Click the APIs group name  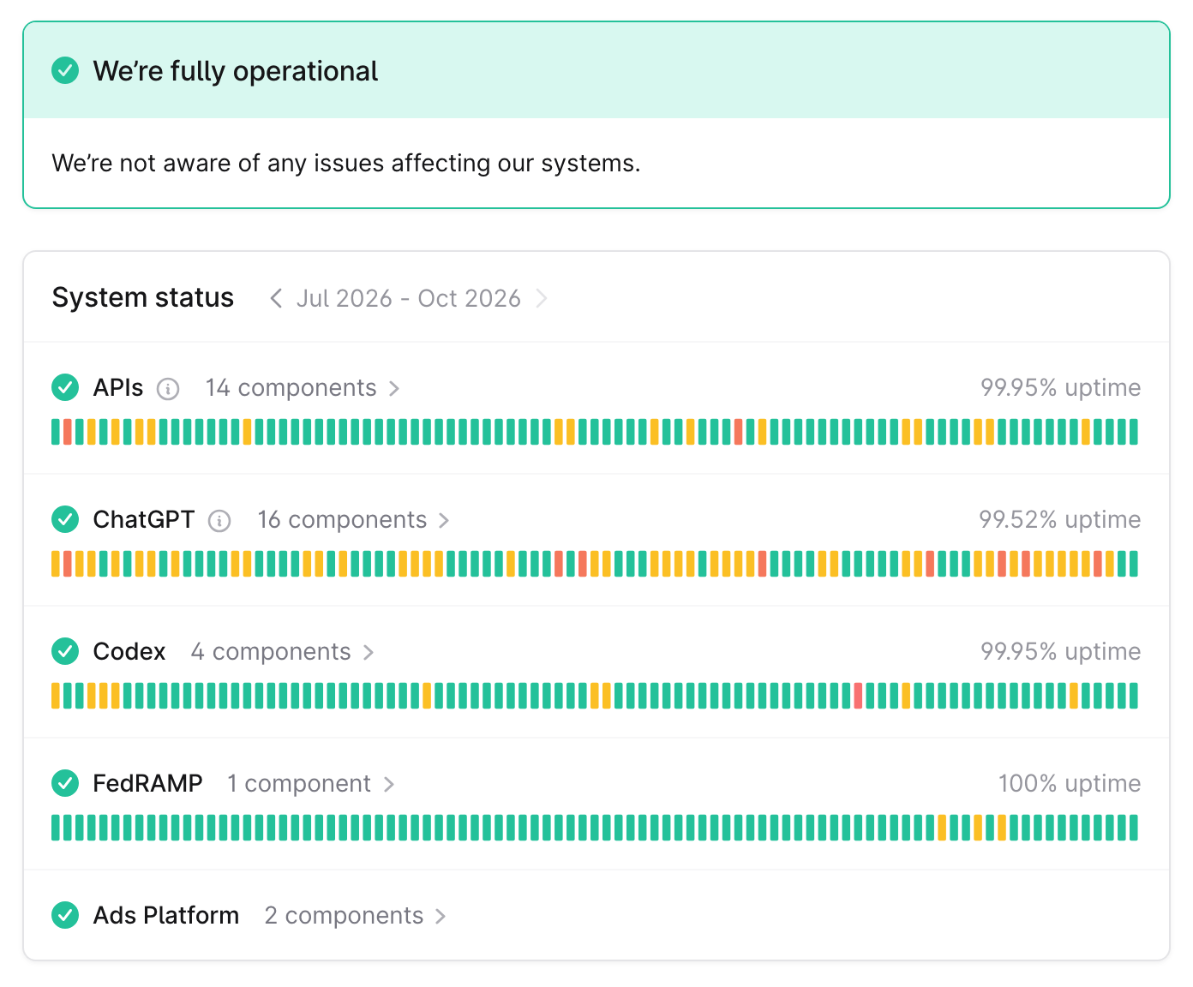pyautogui.click(x=118, y=388)
